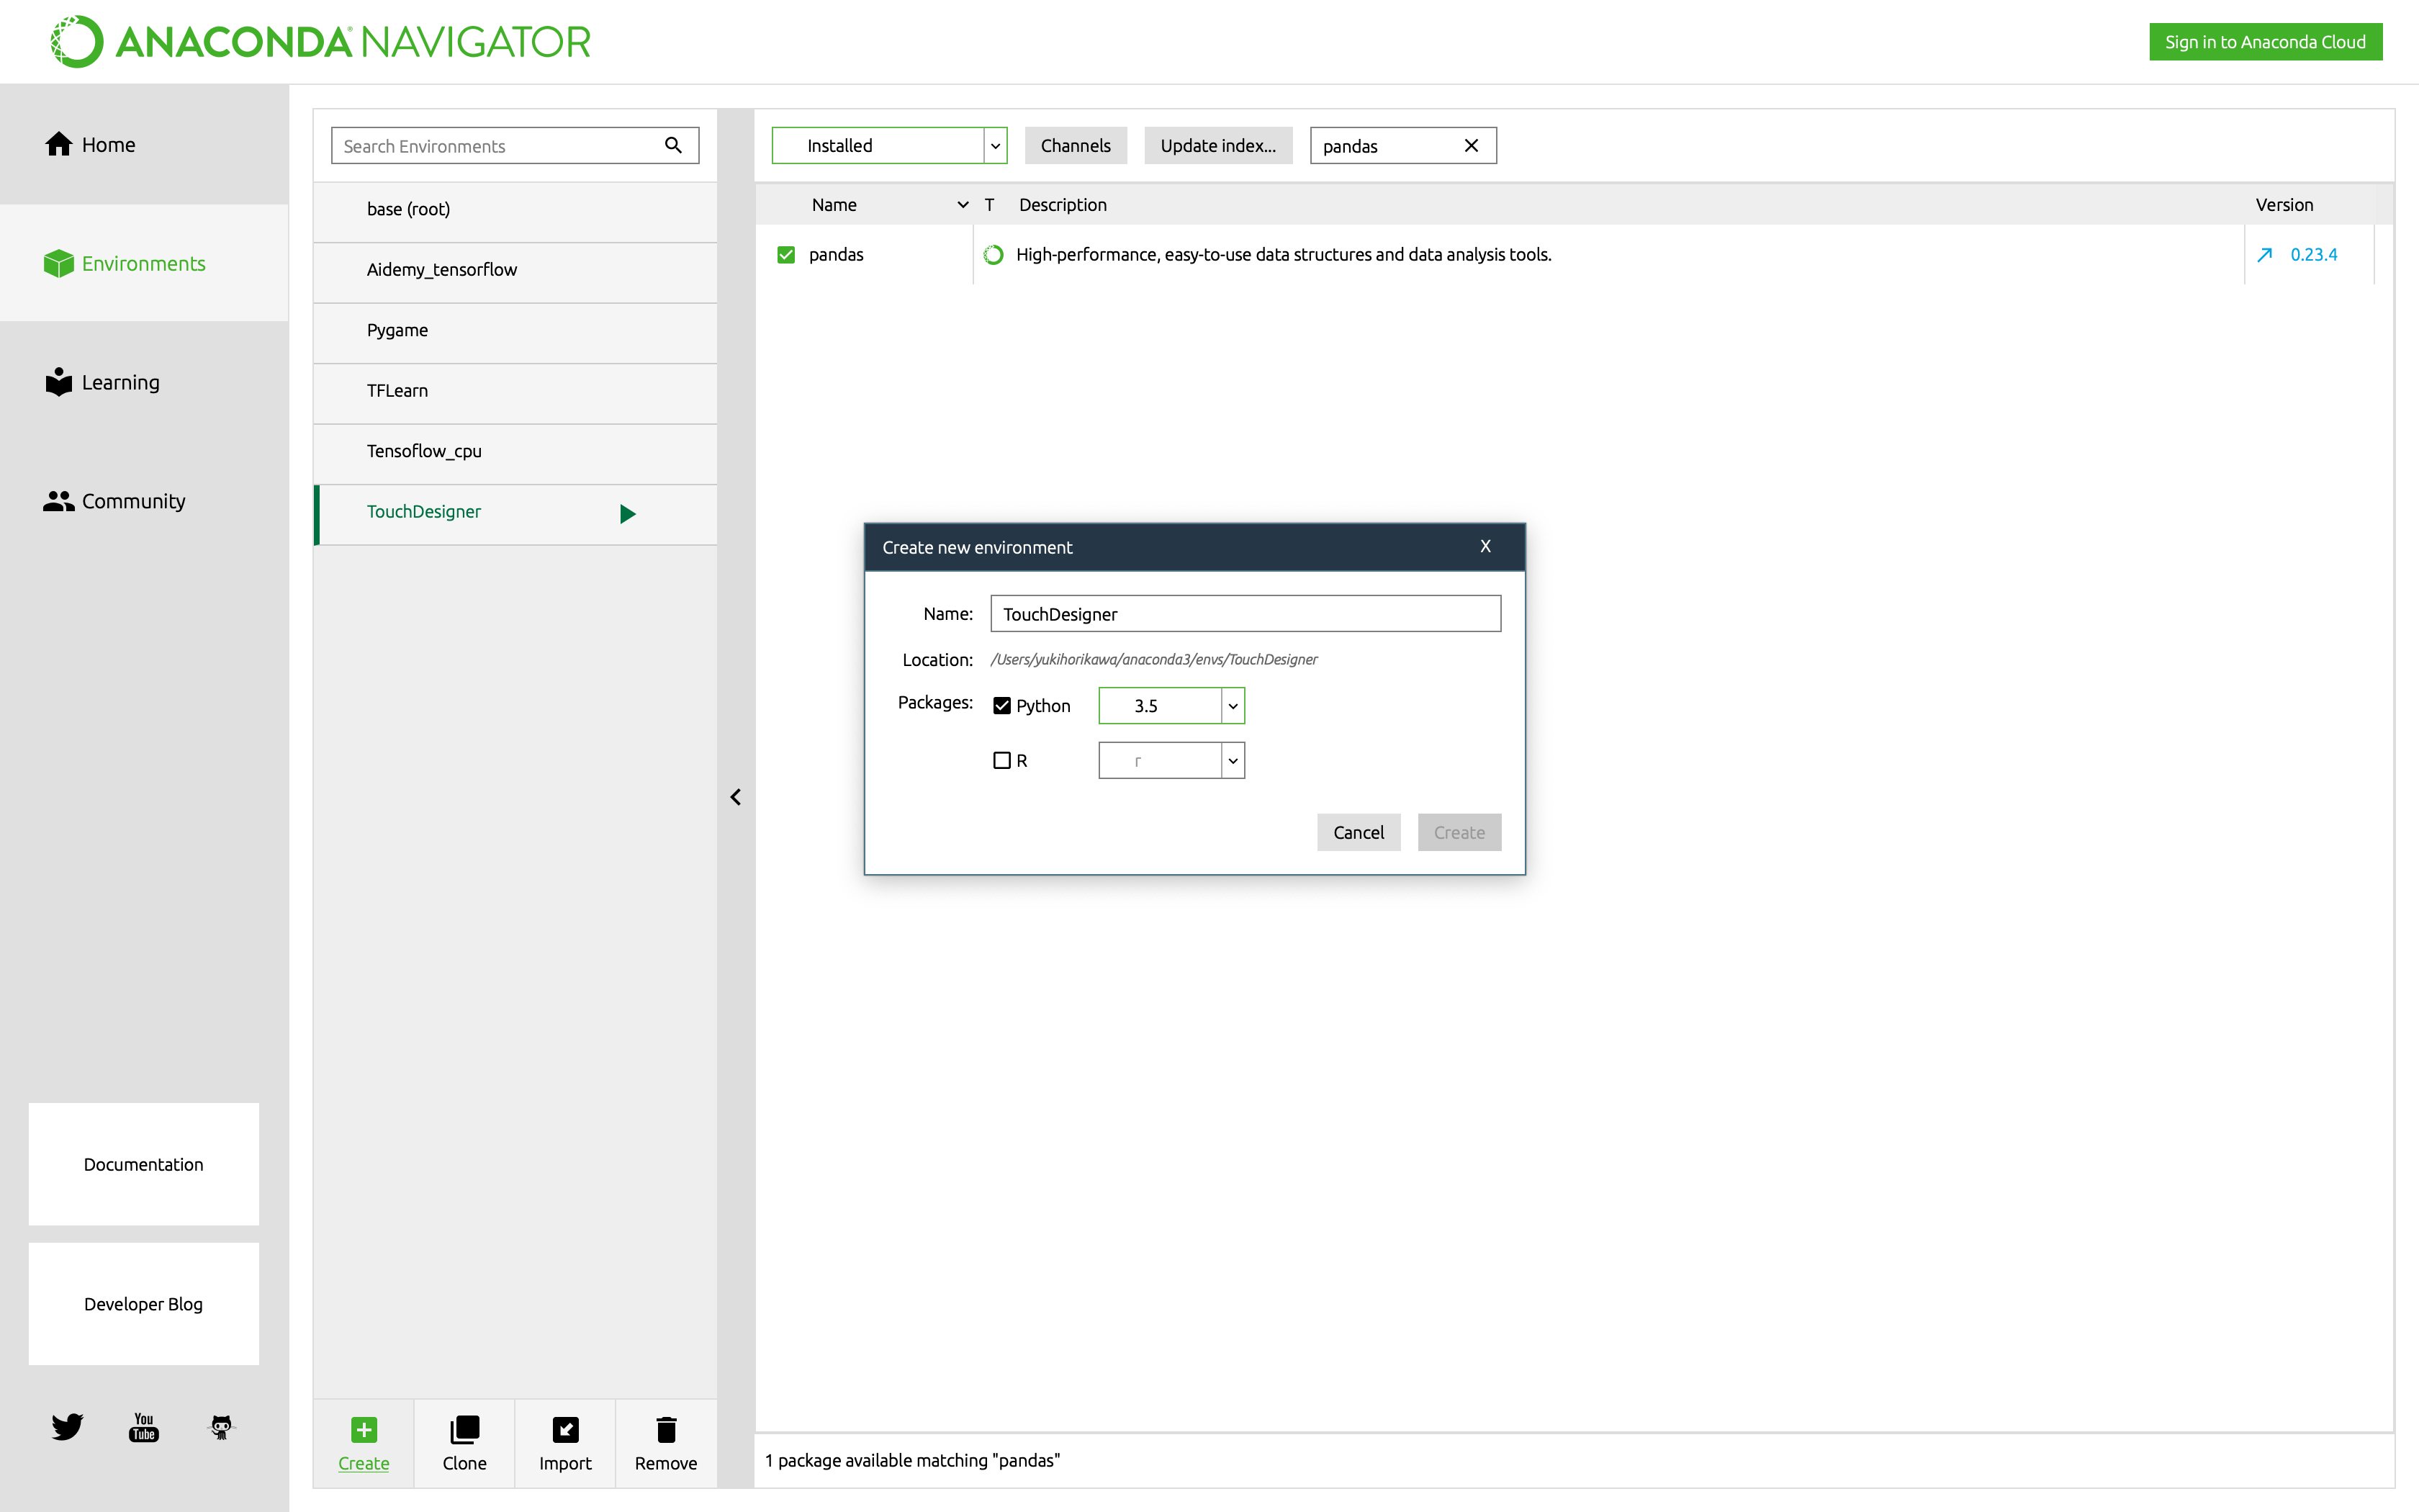2419x1512 pixels.
Task: Enable the R package checkbox
Action: [x=1001, y=760]
